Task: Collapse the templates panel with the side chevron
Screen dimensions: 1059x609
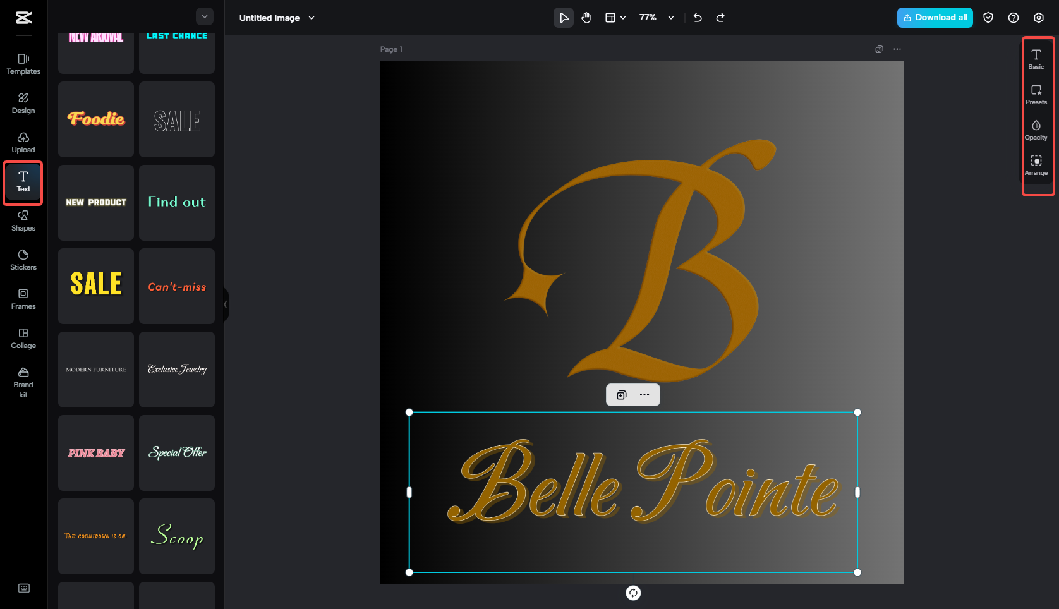Action: point(226,304)
